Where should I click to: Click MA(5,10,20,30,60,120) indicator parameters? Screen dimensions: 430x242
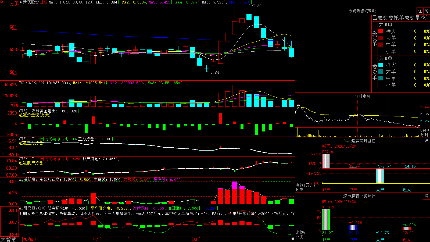pyautogui.click(x=71, y=2)
